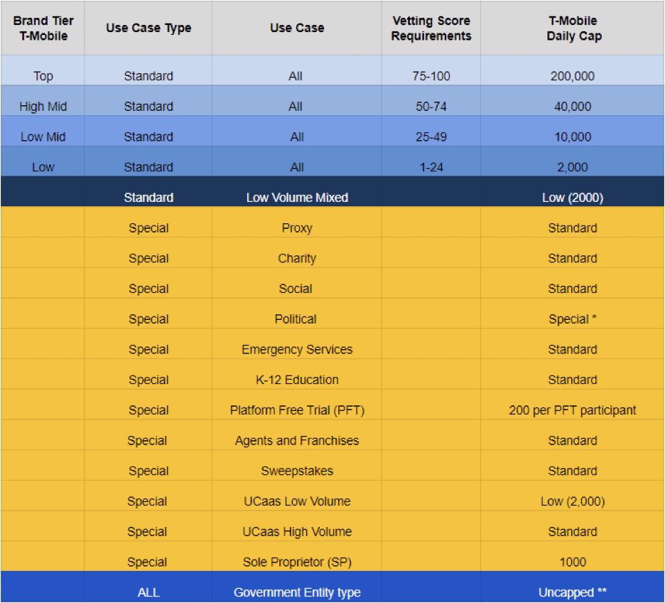Click the T-Mobile Daily Cap header

[572, 28]
